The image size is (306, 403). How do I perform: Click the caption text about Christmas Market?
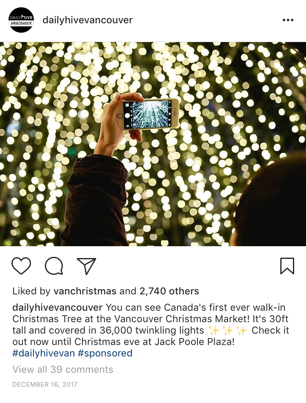[151, 325]
